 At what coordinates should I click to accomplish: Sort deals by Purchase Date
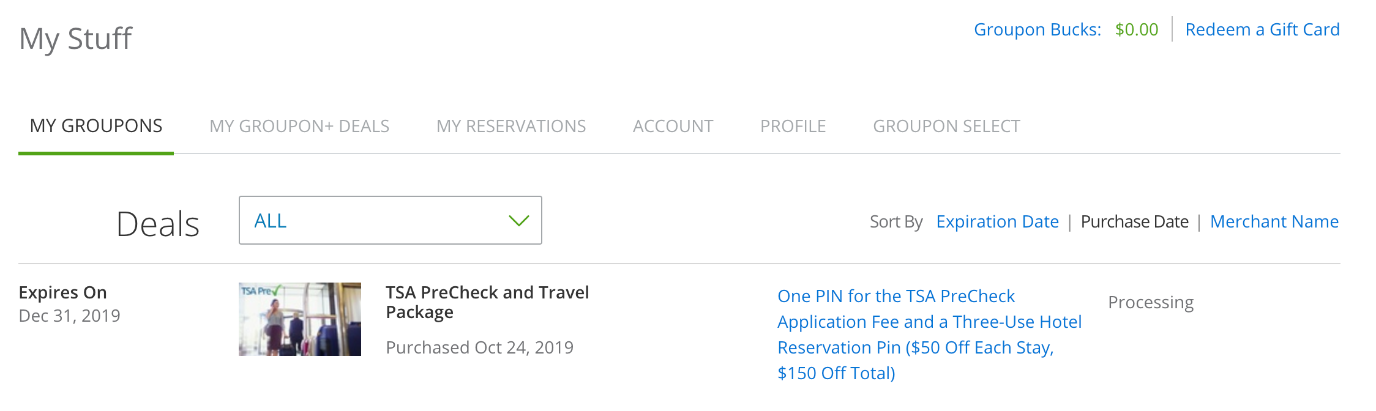point(1134,221)
